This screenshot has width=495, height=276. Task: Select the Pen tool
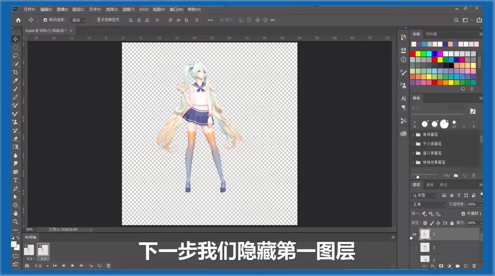[16, 189]
